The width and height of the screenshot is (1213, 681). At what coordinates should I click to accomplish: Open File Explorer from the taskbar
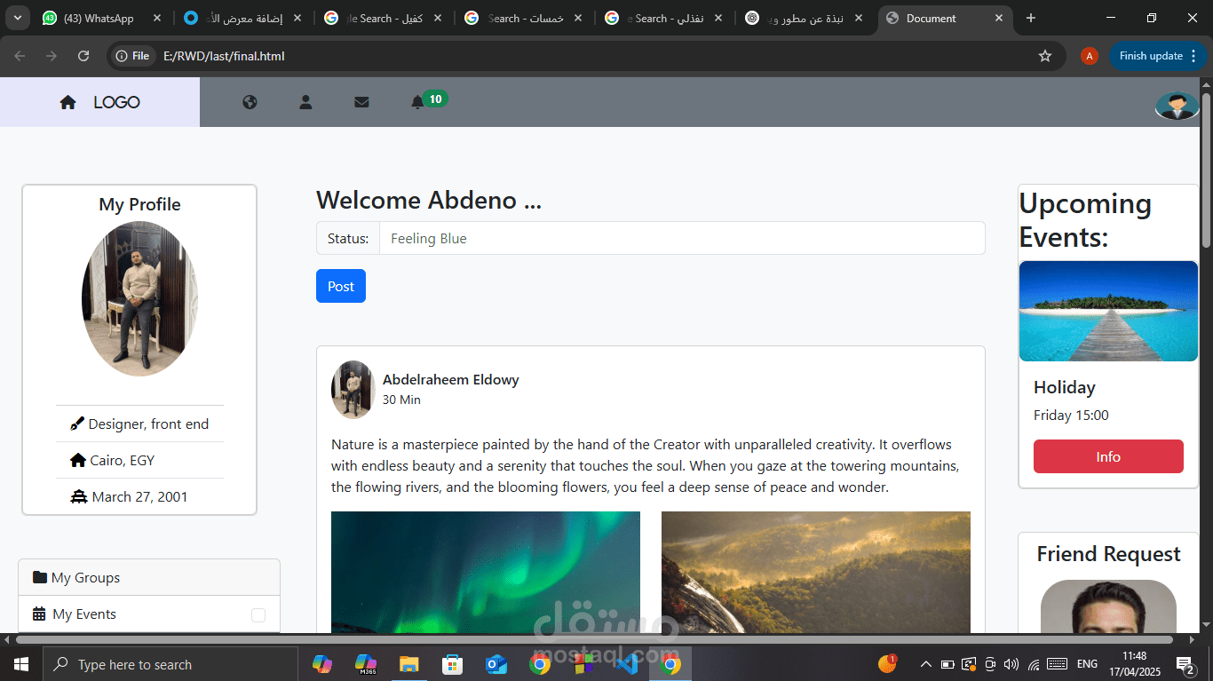tap(408, 664)
